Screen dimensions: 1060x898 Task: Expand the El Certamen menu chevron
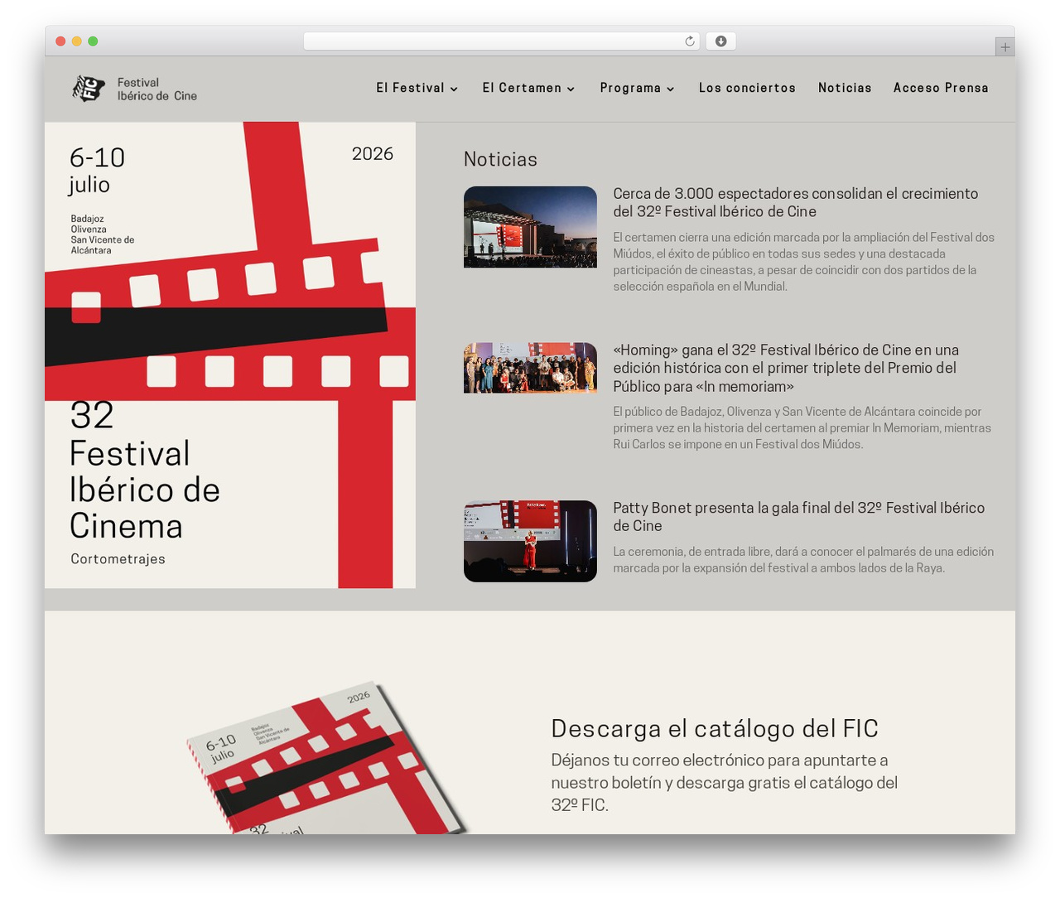[571, 89]
